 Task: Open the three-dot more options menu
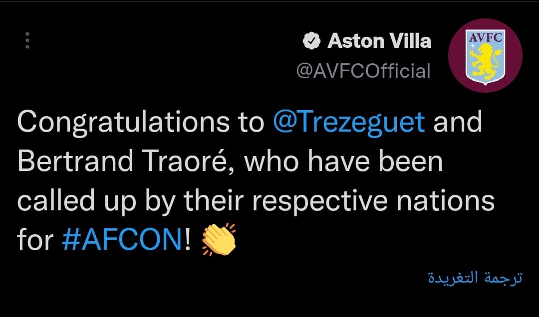pyautogui.click(x=27, y=41)
